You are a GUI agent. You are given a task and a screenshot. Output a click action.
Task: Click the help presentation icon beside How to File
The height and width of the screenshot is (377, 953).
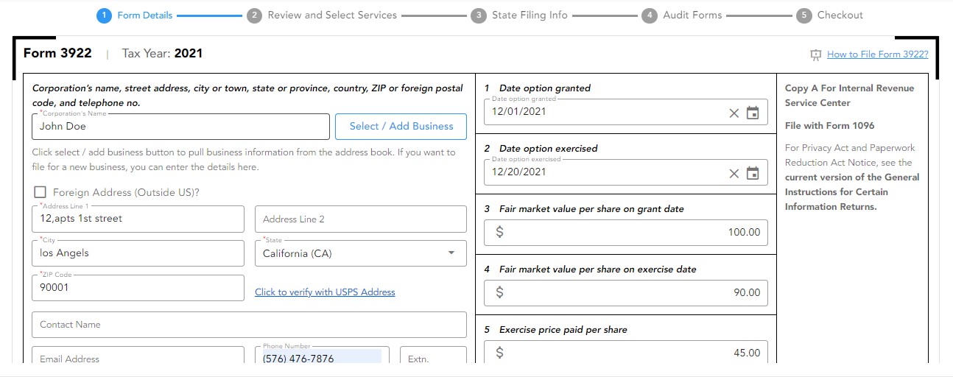point(815,54)
